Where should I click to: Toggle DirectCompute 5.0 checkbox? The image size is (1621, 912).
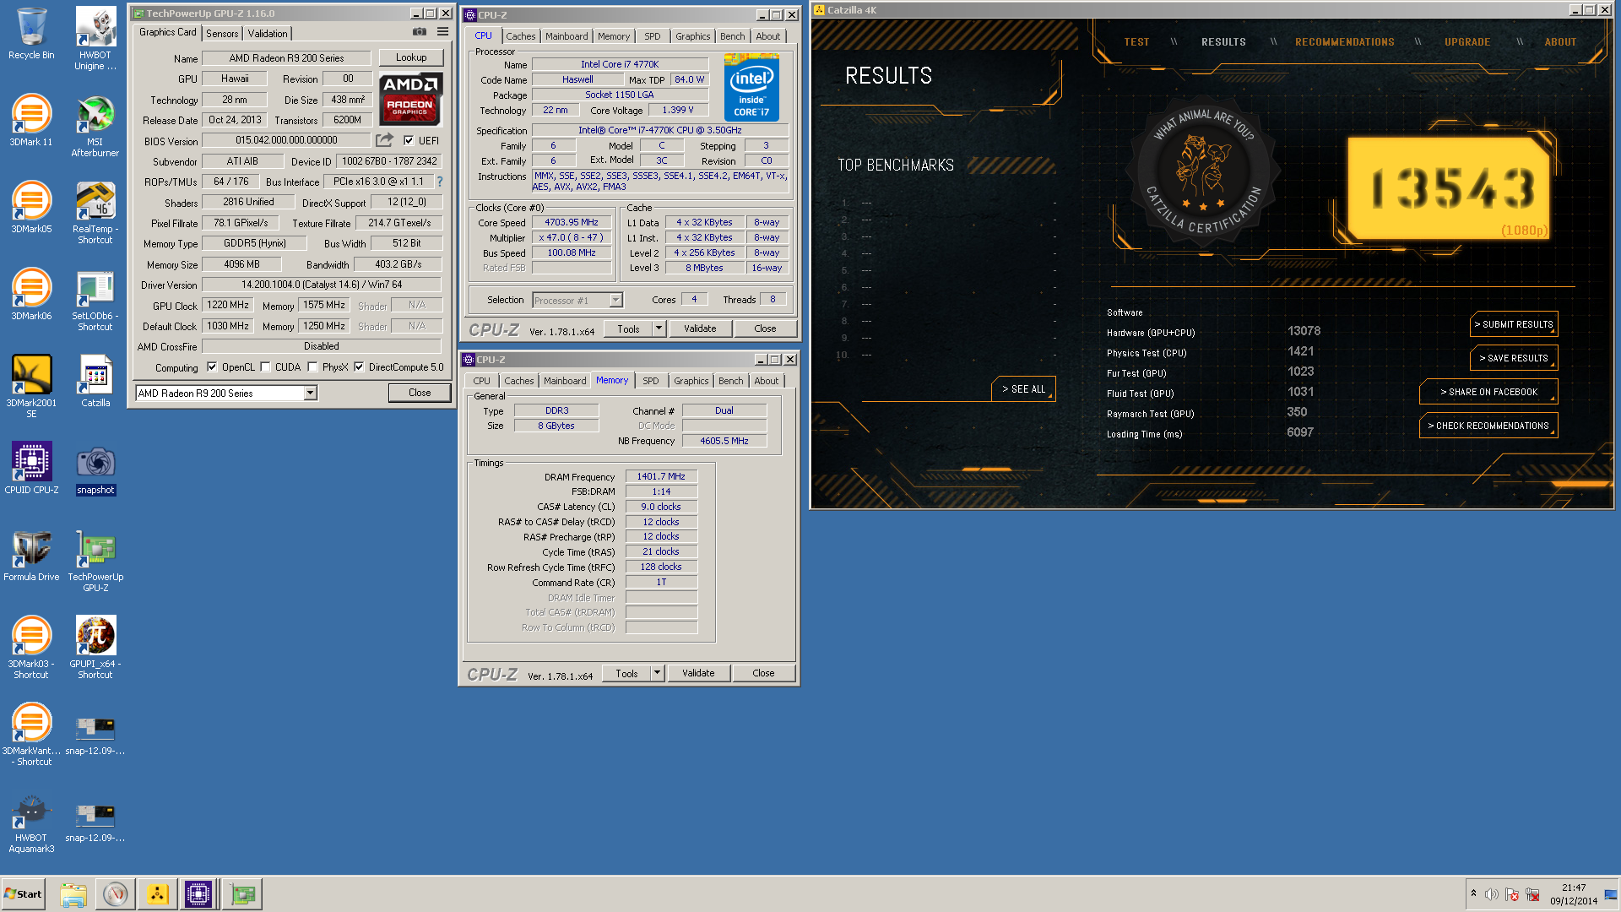[359, 367]
